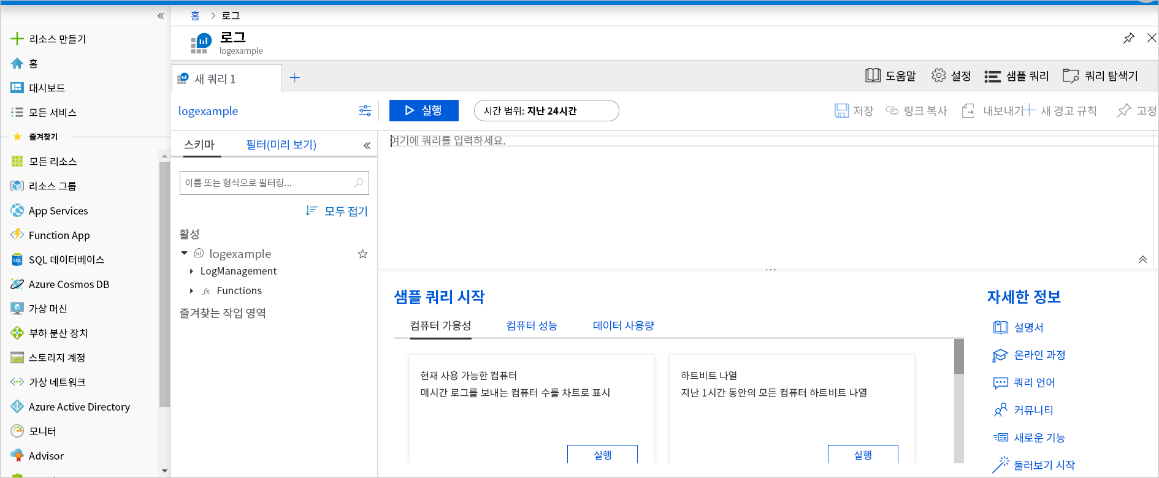This screenshot has width=1159, height=478.
Task: Select 컴퓨터 가용성 sample tab
Action: coord(440,326)
